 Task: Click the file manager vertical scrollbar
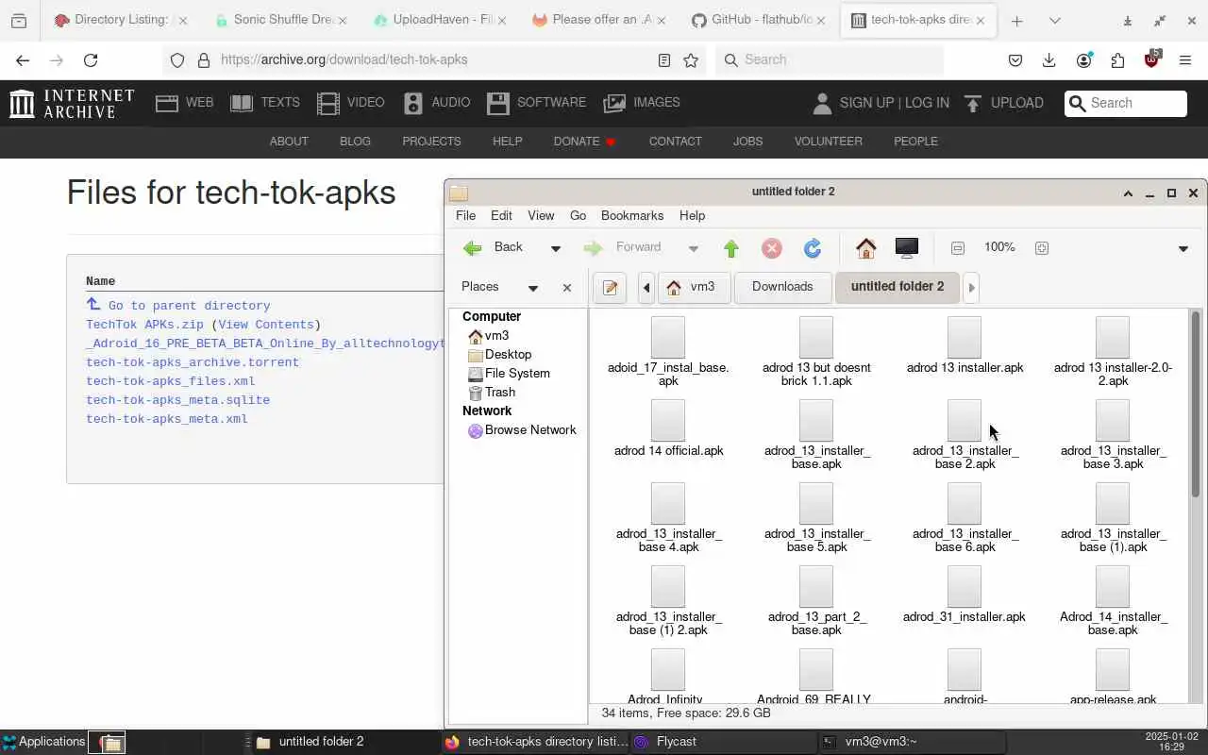click(1196, 406)
